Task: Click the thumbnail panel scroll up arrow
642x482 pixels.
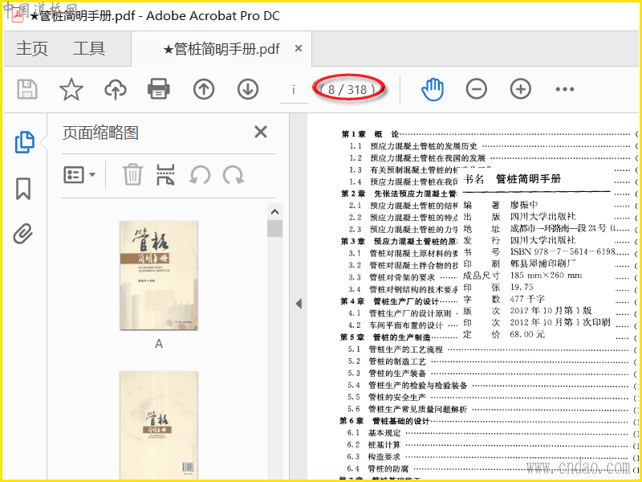Action: point(274,212)
